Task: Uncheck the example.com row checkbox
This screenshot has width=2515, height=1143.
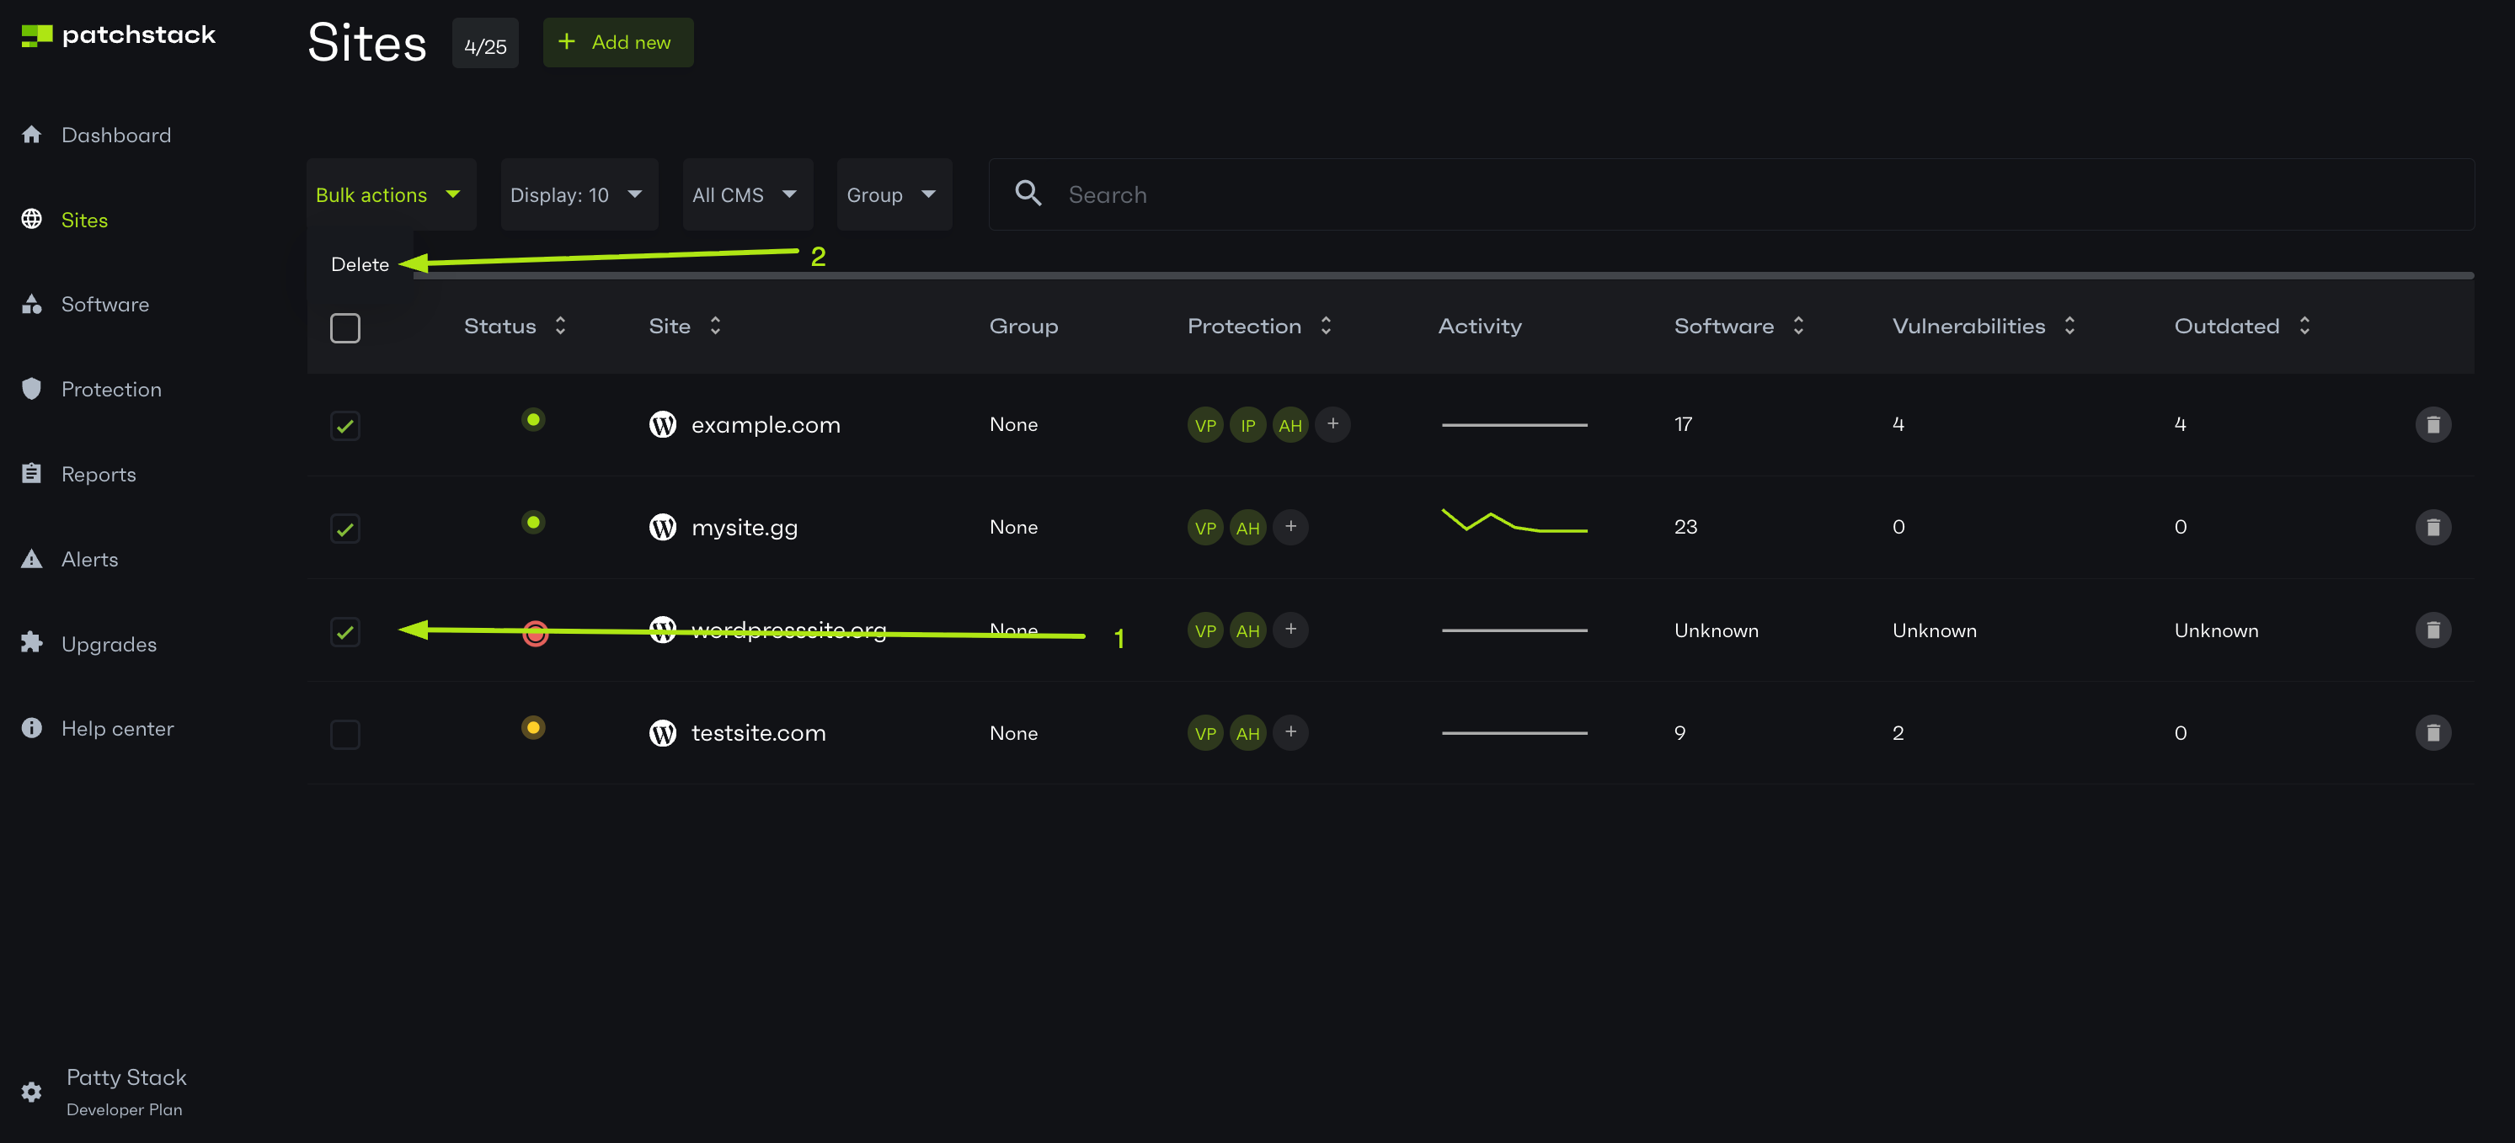Action: click(x=344, y=426)
